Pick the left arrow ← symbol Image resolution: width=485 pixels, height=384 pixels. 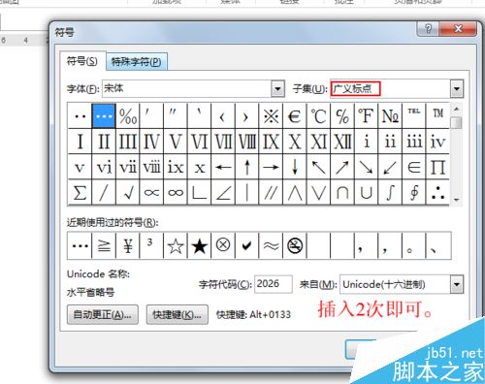(x=223, y=167)
